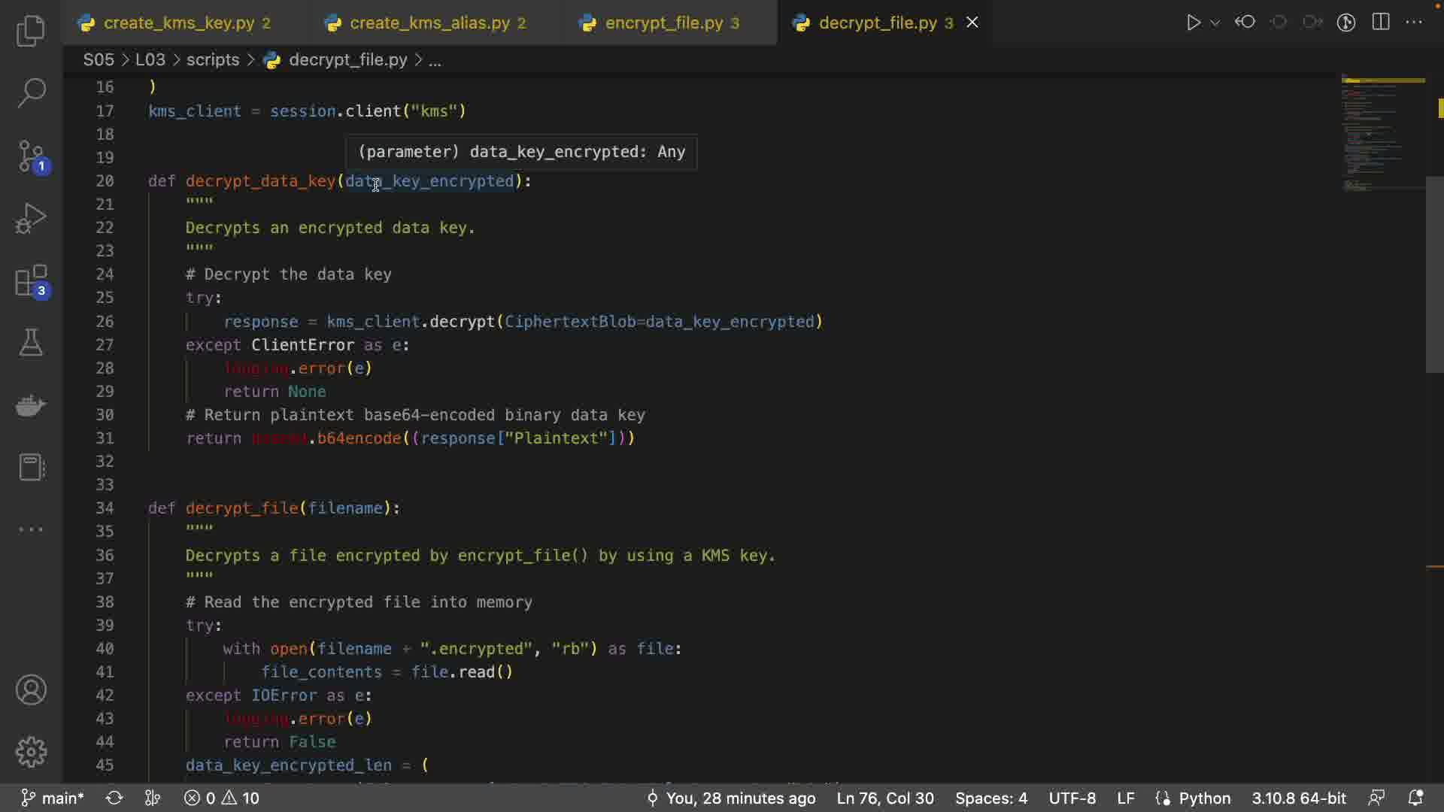Open the Explorer view in the activity bar
The width and height of the screenshot is (1444, 812).
[31, 31]
